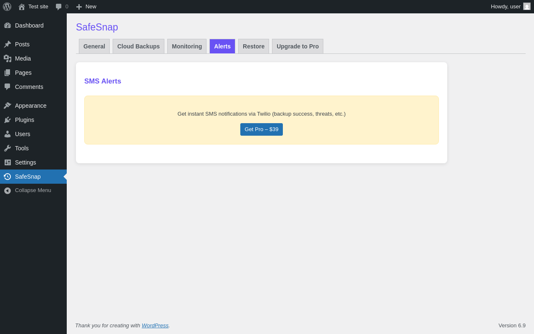534x334 pixels.
Task: Open the Dashboard menu item
Action: 29,25
